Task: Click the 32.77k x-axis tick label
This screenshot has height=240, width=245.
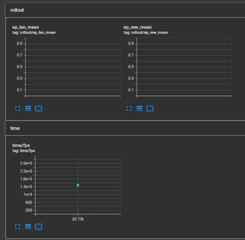Action: pos(78,219)
